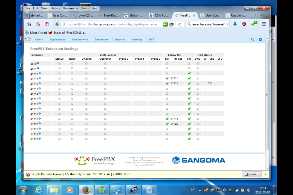Open the volume speaker icon in system tray
293x195 pixels.
tap(249, 190)
